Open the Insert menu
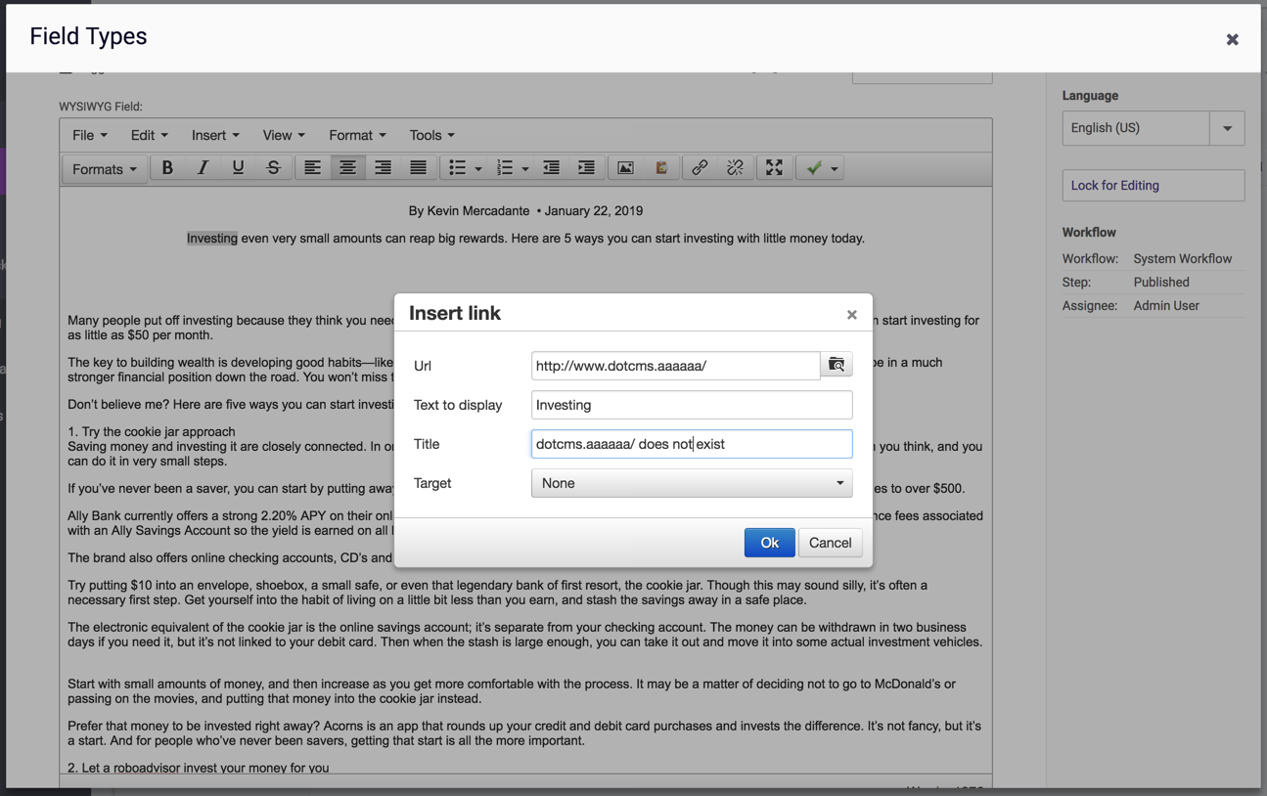1267x796 pixels. [x=215, y=135]
